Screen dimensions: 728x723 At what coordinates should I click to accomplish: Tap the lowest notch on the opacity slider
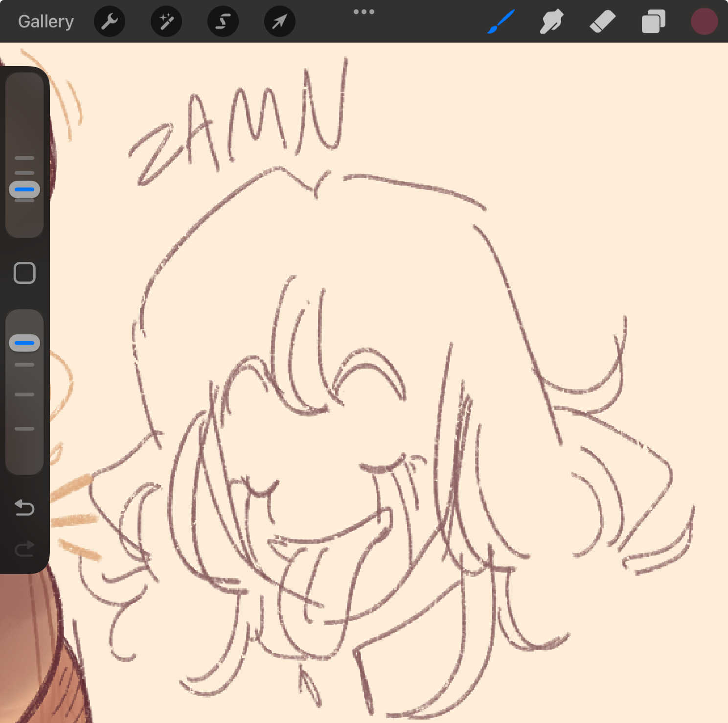click(x=24, y=429)
